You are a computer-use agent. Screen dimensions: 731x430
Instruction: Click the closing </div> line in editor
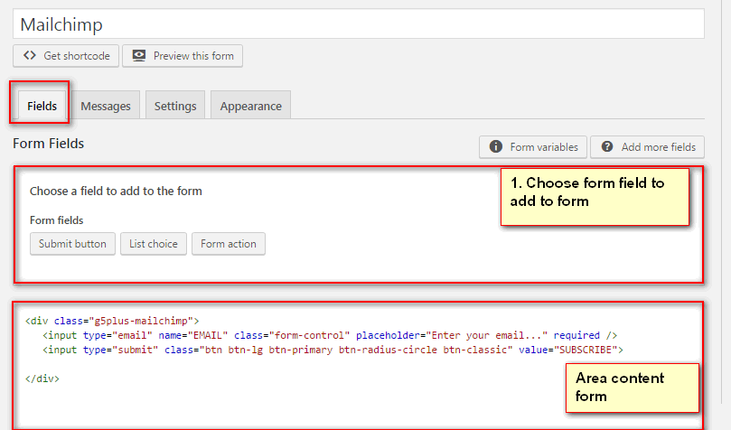click(x=42, y=379)
